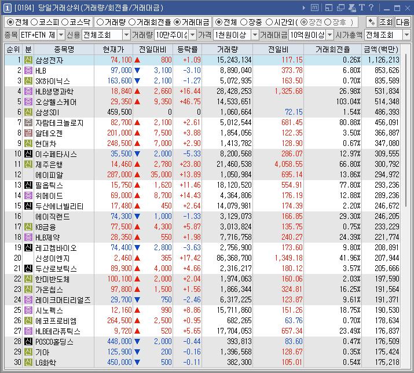
Task: Click the green 신 badge beside LG화학
Action: pyautogui.click(x=28, y=362)
